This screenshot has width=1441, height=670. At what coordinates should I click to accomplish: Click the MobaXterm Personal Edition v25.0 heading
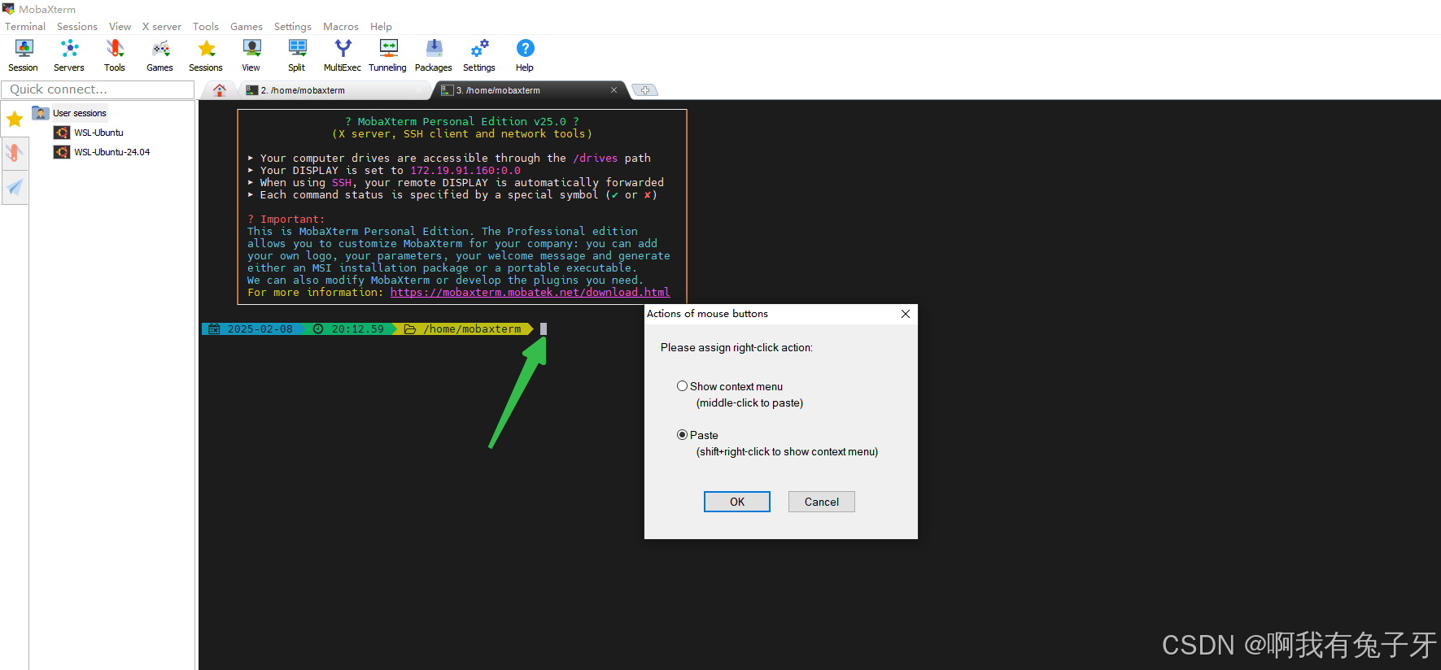click(x=462, y=122)
